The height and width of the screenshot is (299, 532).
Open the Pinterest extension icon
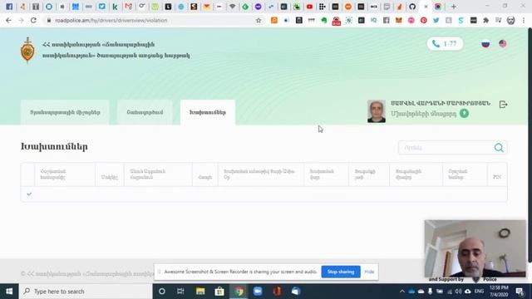click(423, 20)
